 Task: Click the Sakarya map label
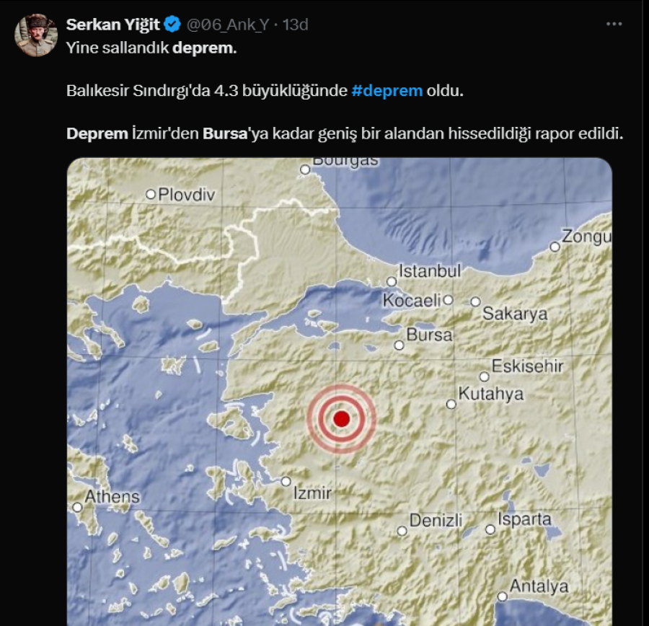point(515,314)
